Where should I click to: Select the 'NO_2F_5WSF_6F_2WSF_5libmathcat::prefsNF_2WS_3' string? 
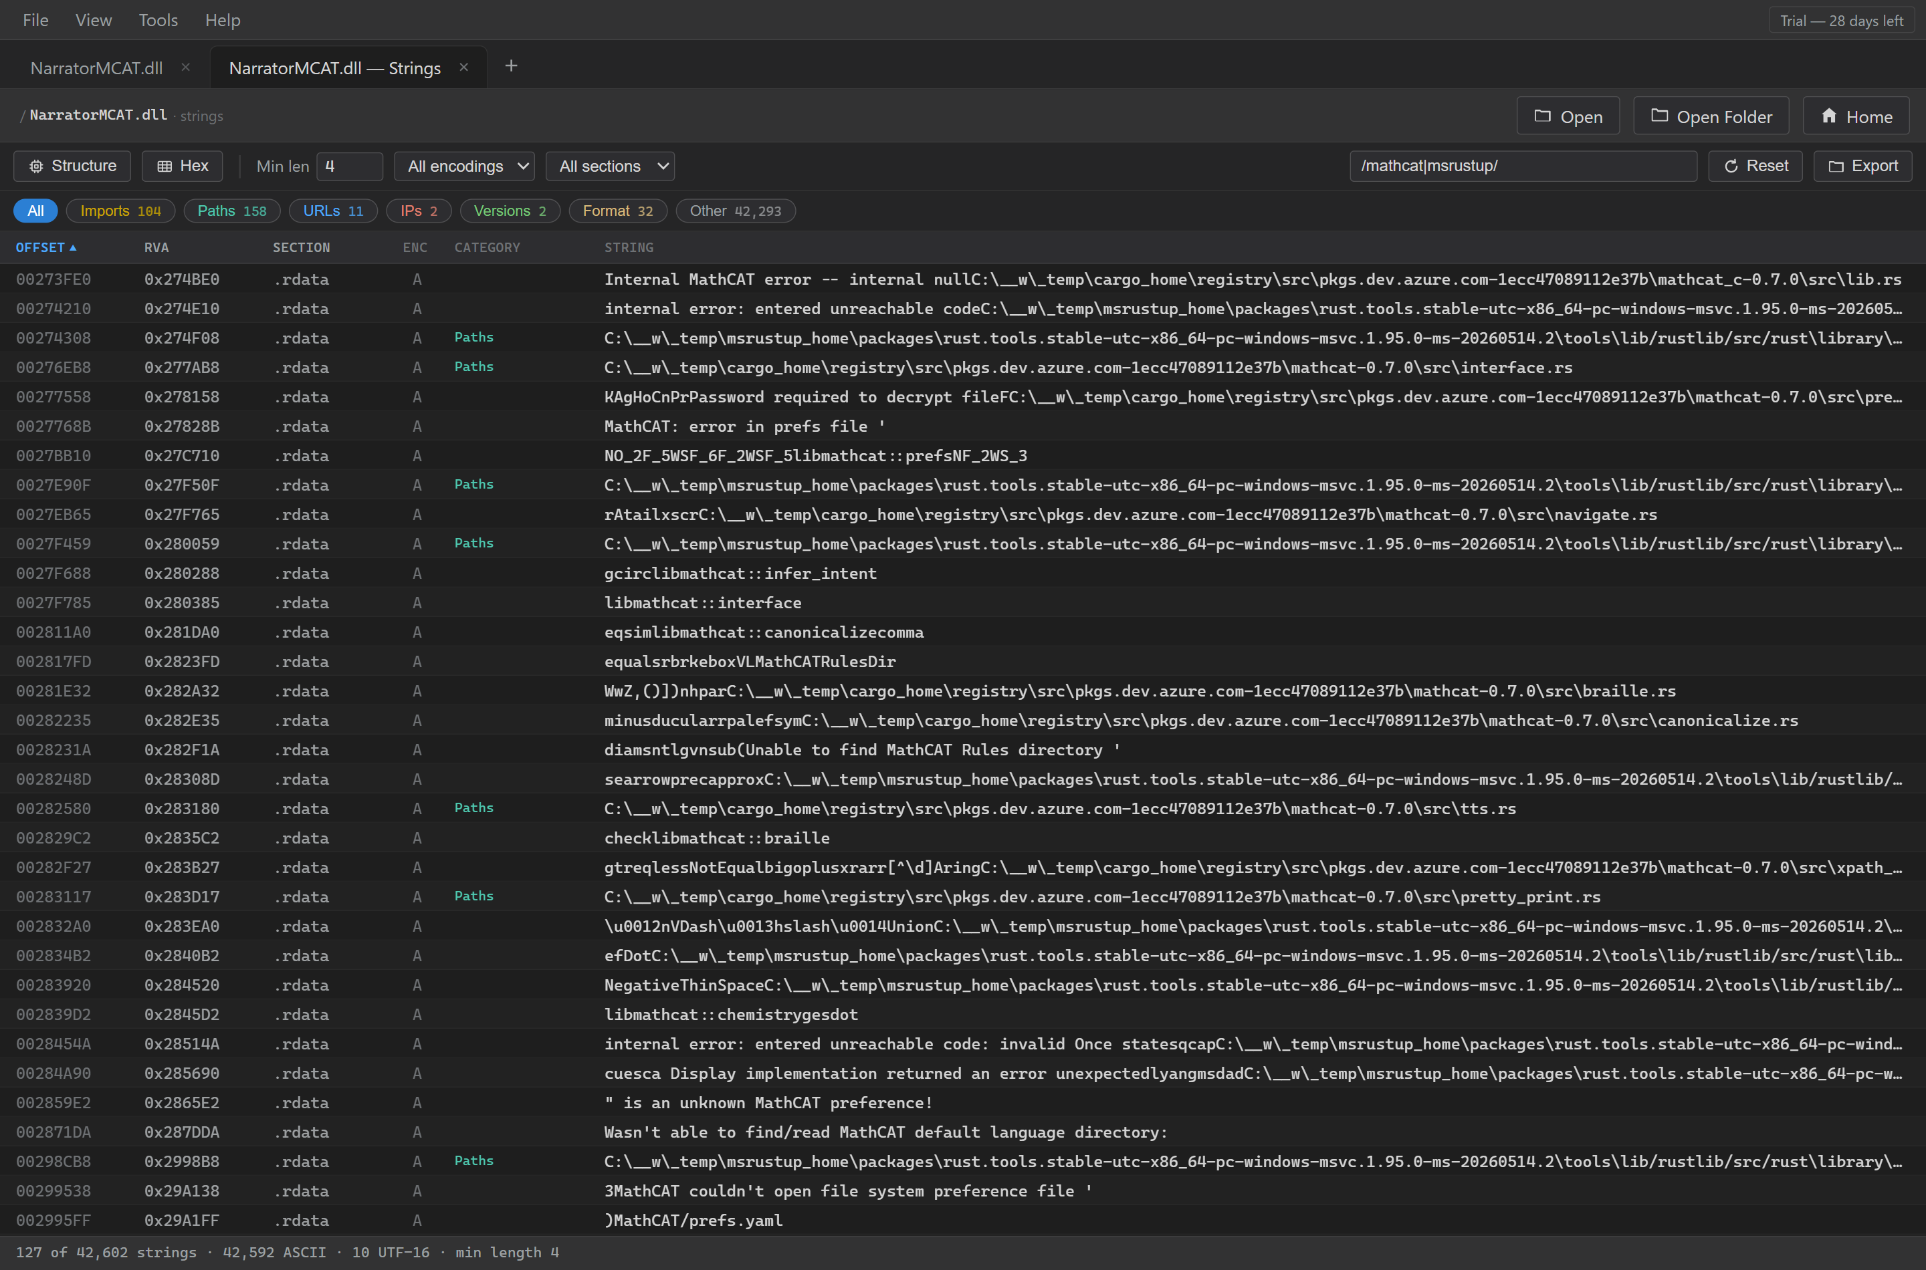pos(815,456)
